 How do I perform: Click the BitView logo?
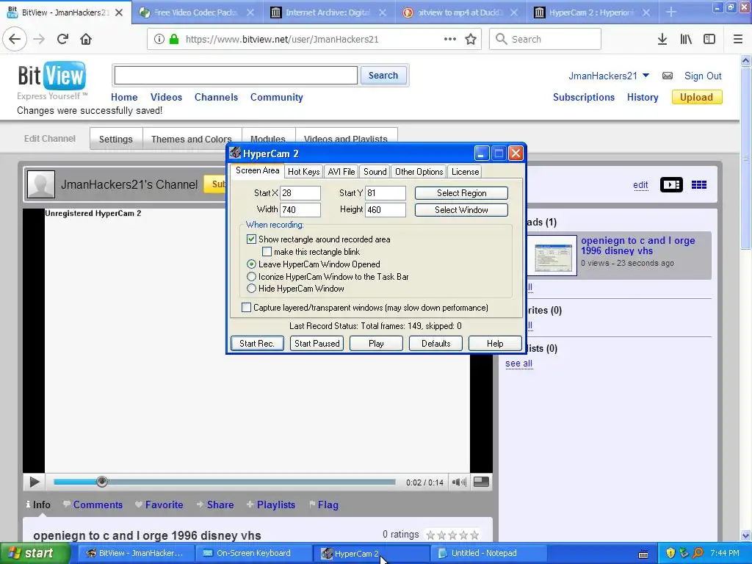(x=51, y=76)
